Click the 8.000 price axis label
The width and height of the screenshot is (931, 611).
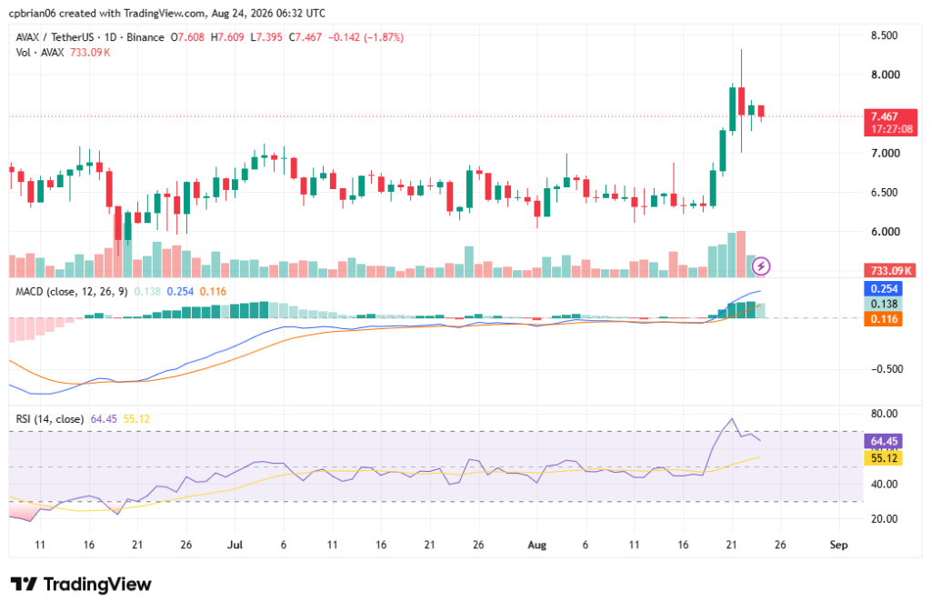tap(886, 75)
